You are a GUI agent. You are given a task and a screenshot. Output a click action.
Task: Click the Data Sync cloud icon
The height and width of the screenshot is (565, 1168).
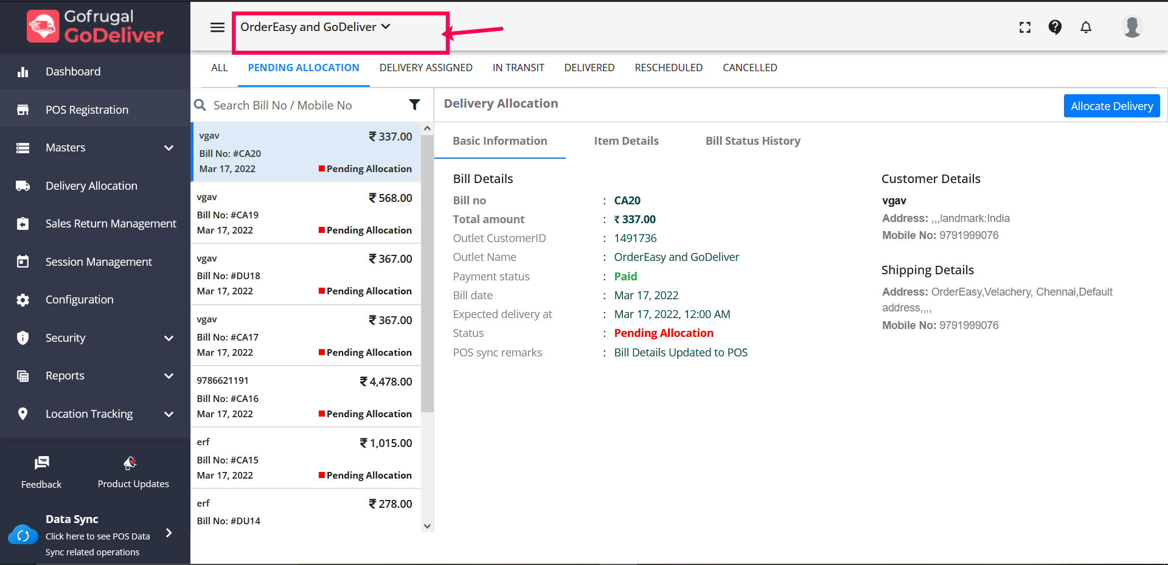23,535
